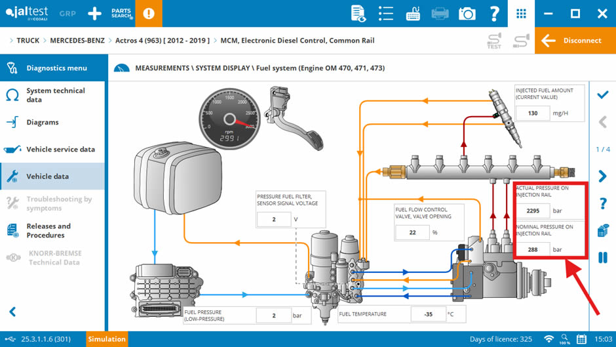Open Releases and Procedures
The height and width of the screenshot is (347, 616).
(x=52, y=230)
